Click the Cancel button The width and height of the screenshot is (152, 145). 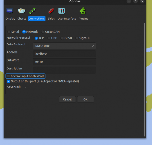tap(67, 99)
